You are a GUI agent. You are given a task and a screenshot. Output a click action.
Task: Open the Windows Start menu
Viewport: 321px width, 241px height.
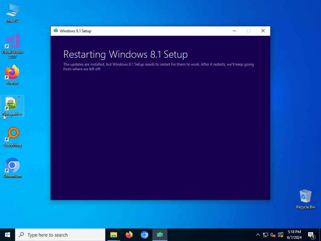tap(8, 235)
